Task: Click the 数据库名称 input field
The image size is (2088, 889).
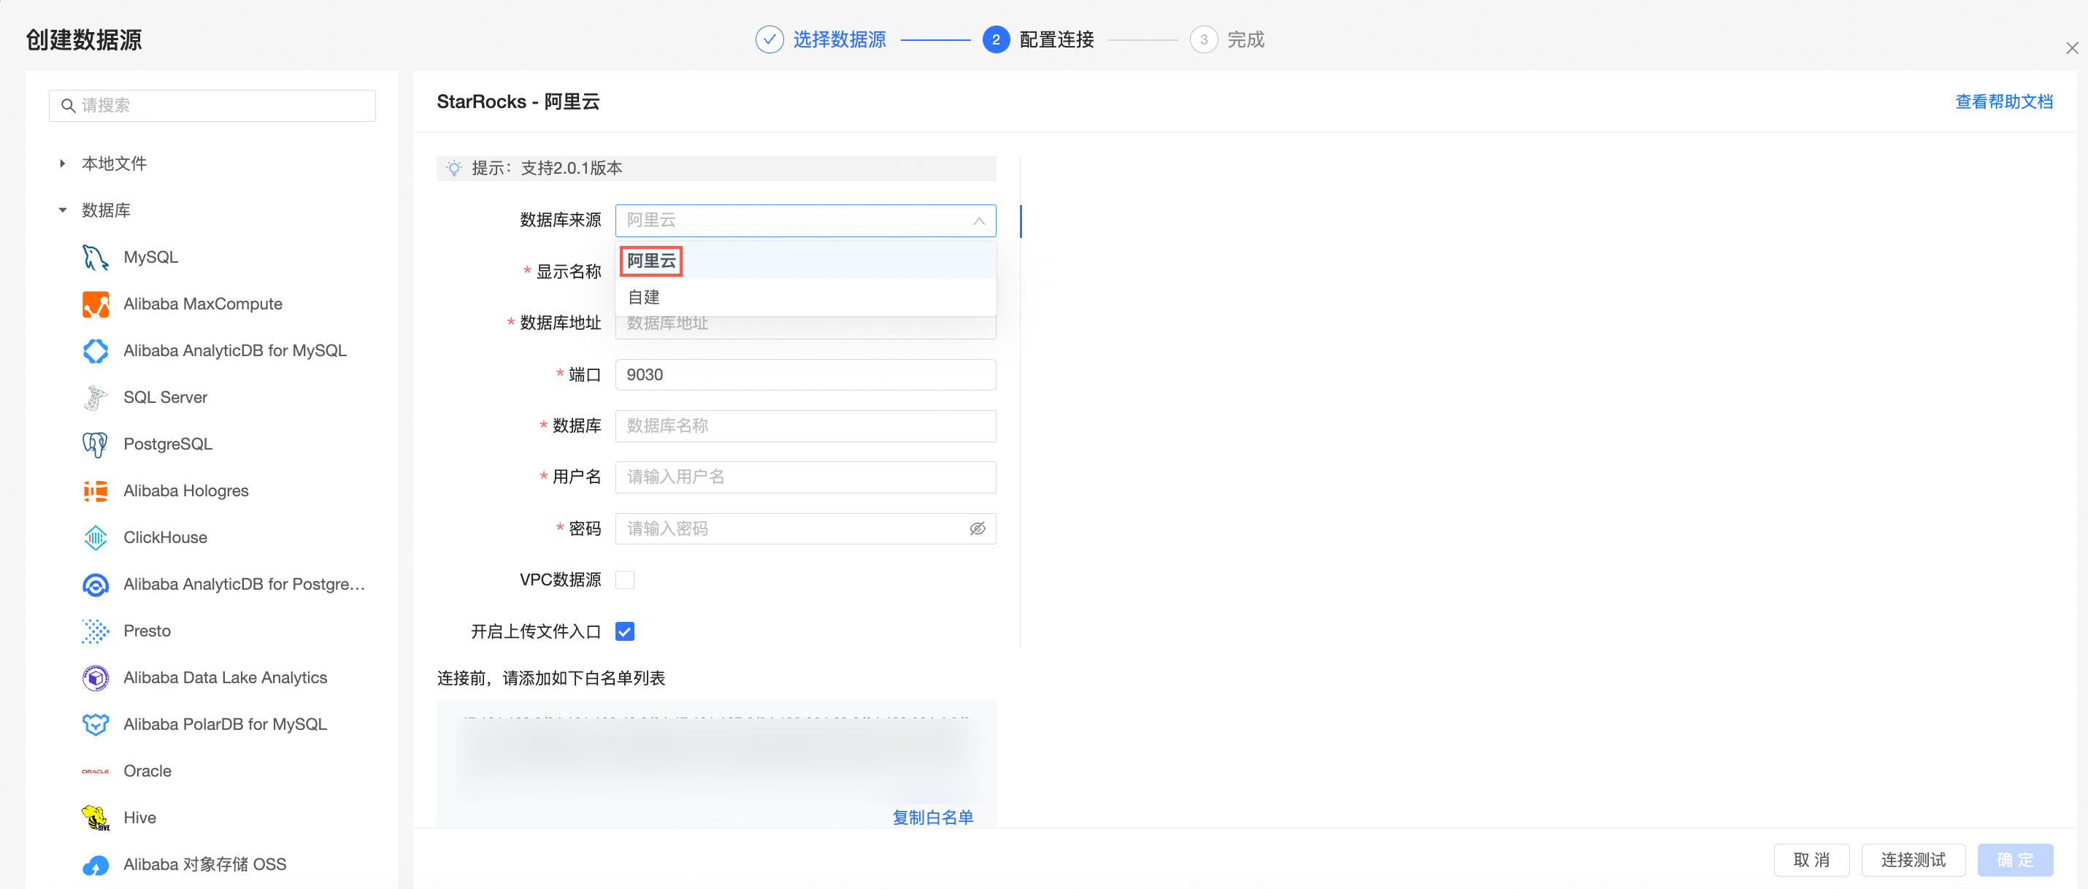Action: (x=806, y=426)
